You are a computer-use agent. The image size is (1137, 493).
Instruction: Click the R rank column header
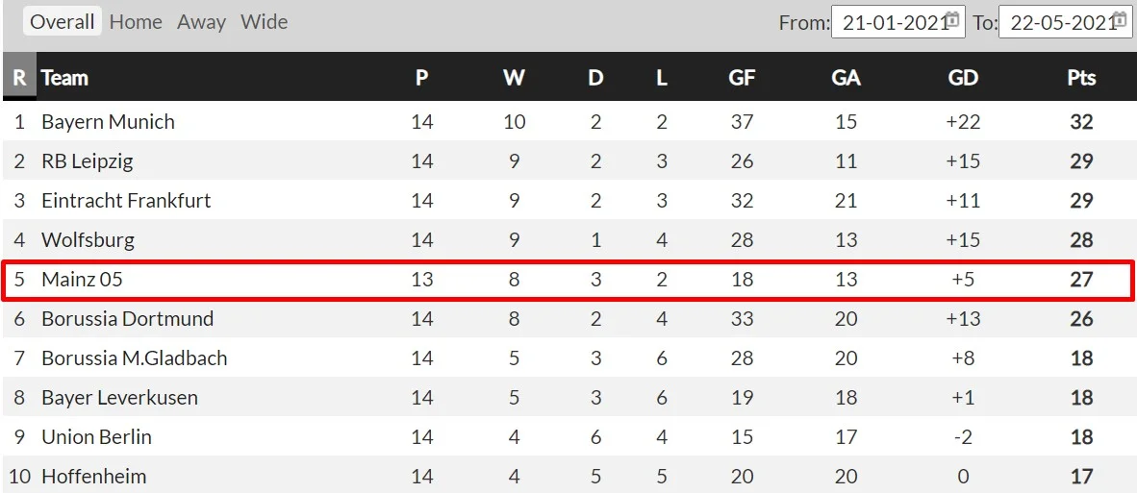coord(19,78)
